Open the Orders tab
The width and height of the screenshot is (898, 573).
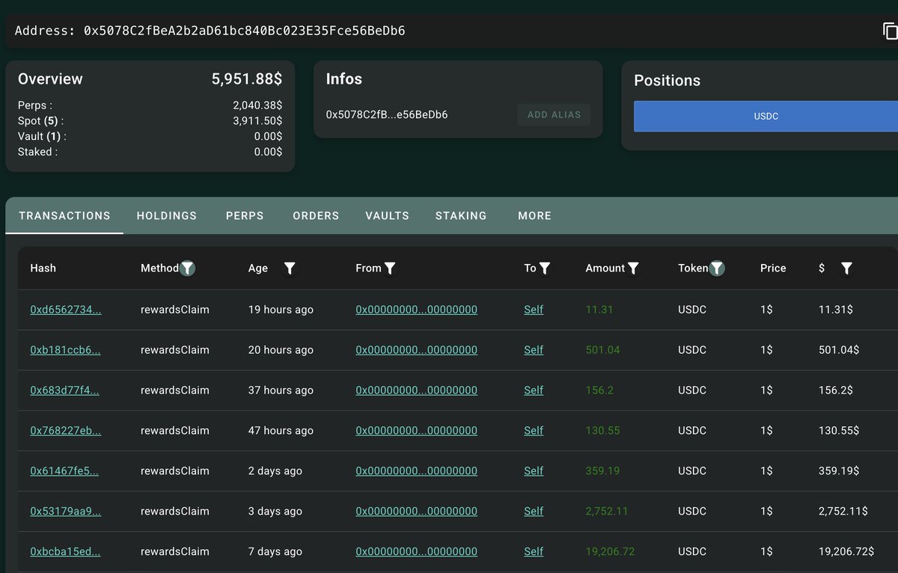click(316, 215)
